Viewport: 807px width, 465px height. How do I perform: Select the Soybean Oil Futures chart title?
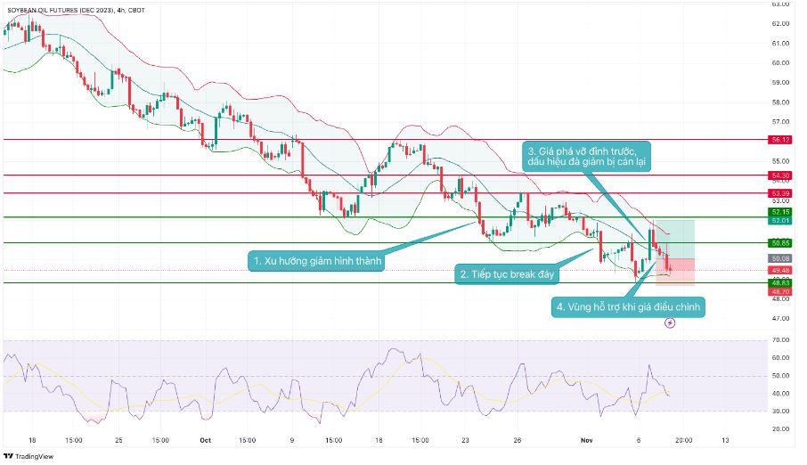click(67, 8)
